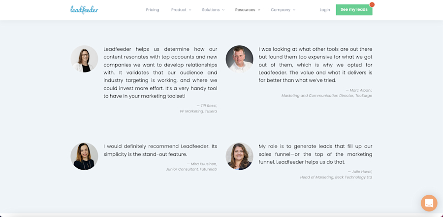Image resolution: width=443 pixels, height=217 pixels.
Task: Click the name Tiff Rossi
Action: click(x=209, y=106)
